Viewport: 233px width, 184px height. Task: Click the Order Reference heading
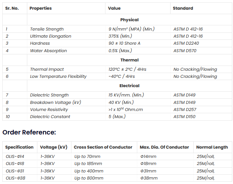coord(29,132)
